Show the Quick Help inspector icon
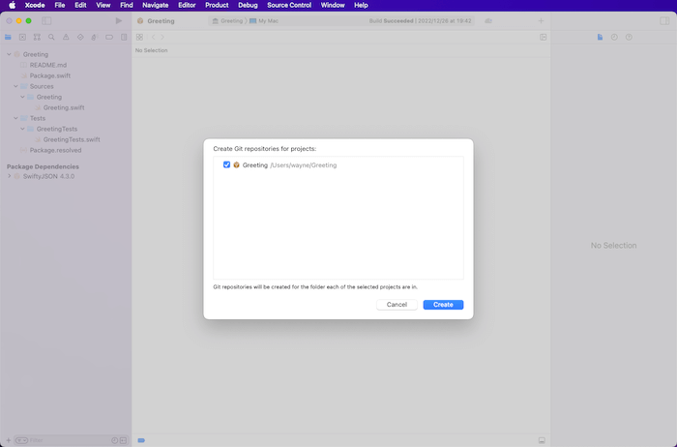This screenshot has width=677, height=447. click(629, 37)
